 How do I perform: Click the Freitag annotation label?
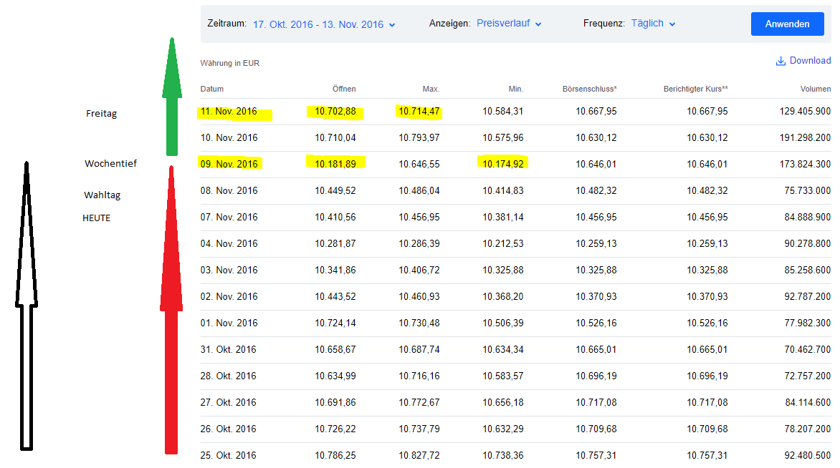[x=101, y=114]
